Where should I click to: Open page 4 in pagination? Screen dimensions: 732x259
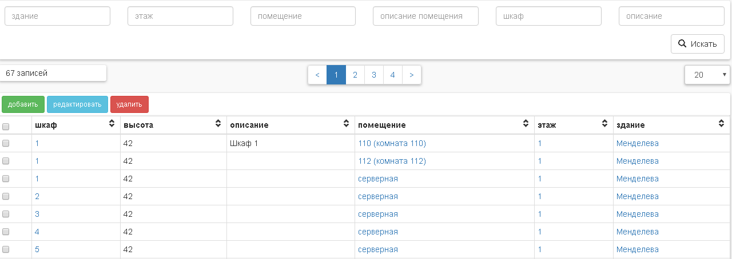pyautogui.click(x=392, y=75)
